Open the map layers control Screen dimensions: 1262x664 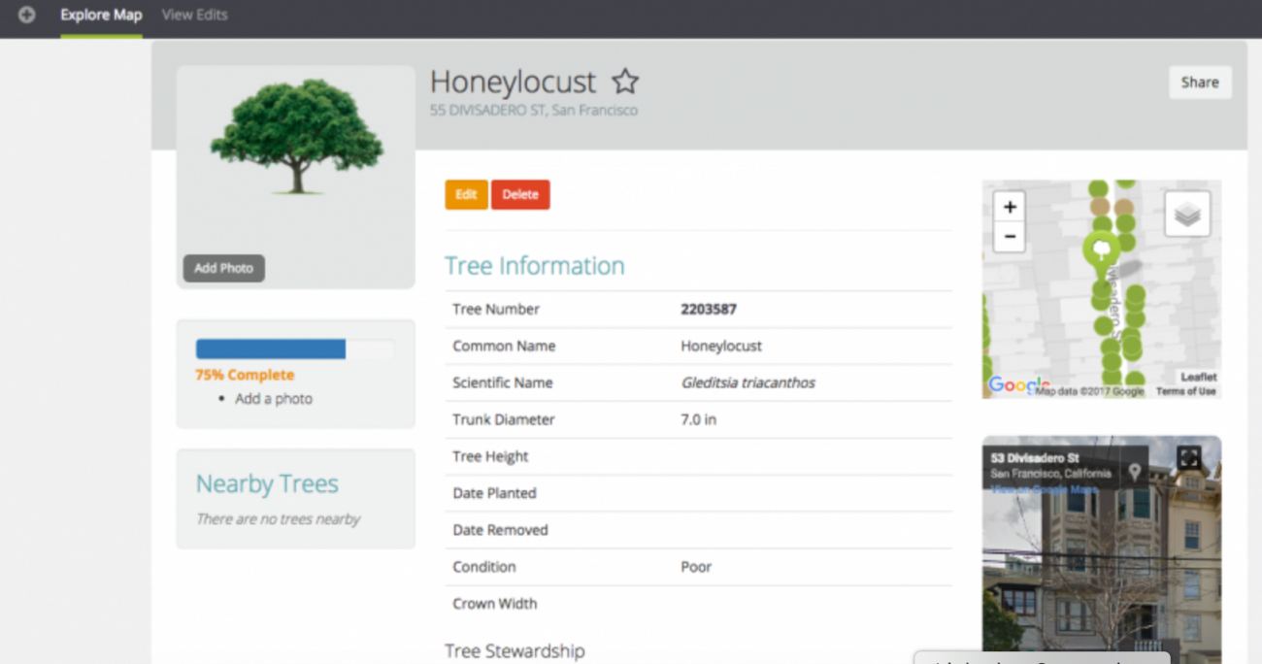[1187, 215]
